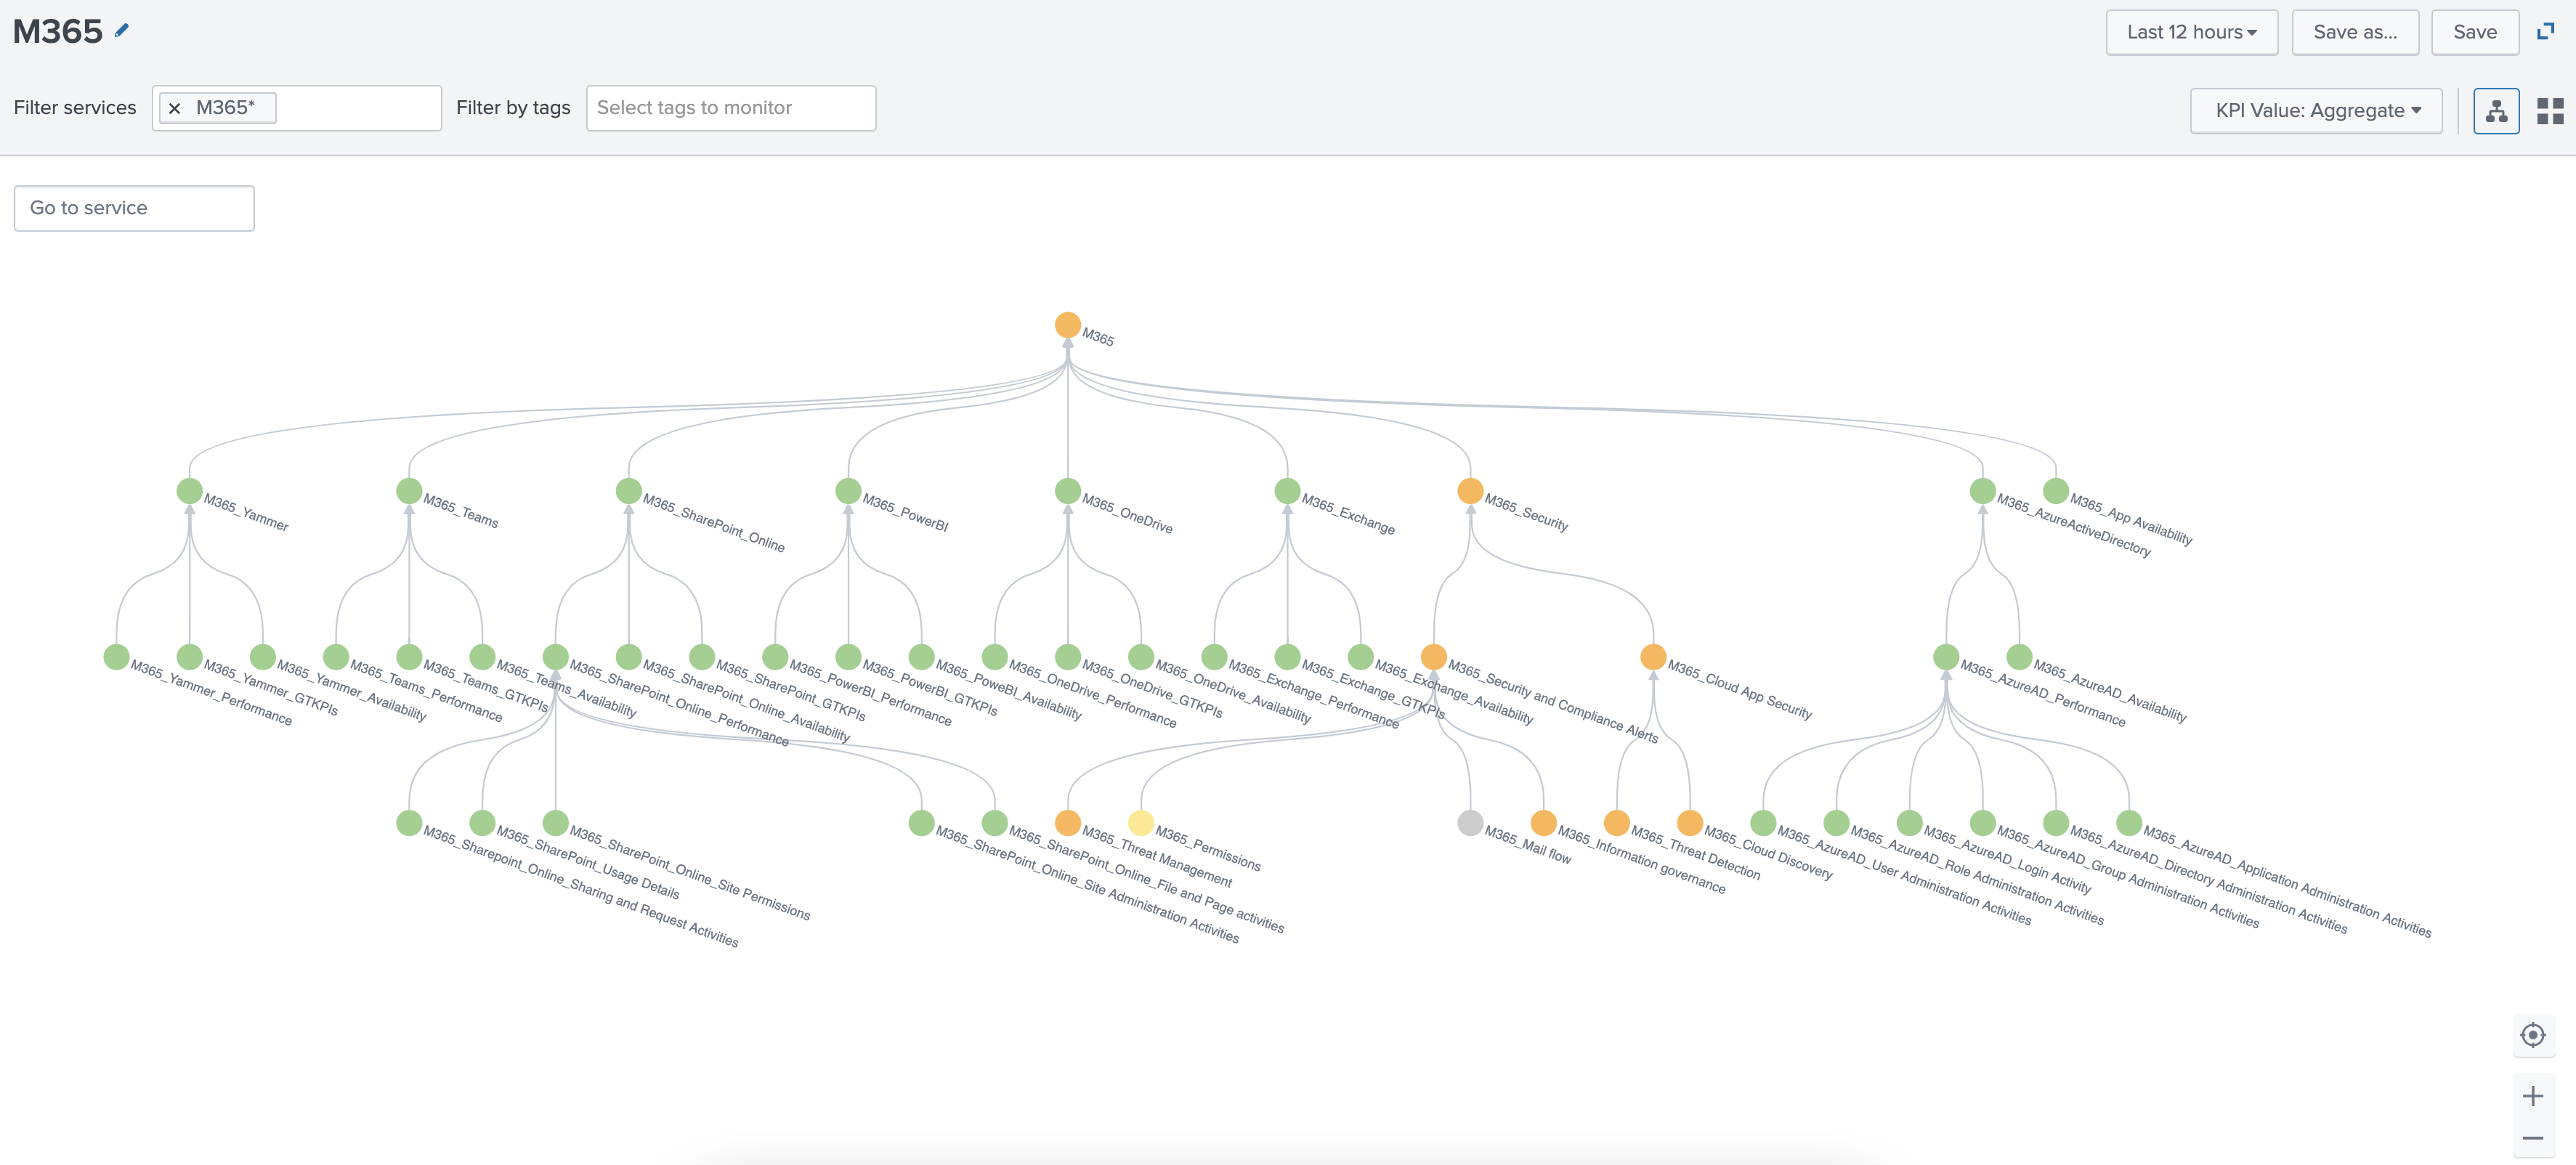Select M365_Sharepoint_Online_Sharing and Request Activities node
This screenshot has width=2576, height=1165.
pos(409,823)
